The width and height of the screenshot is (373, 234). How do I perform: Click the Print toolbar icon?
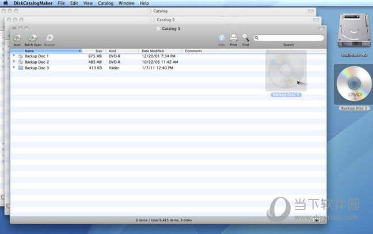(234, 38)
